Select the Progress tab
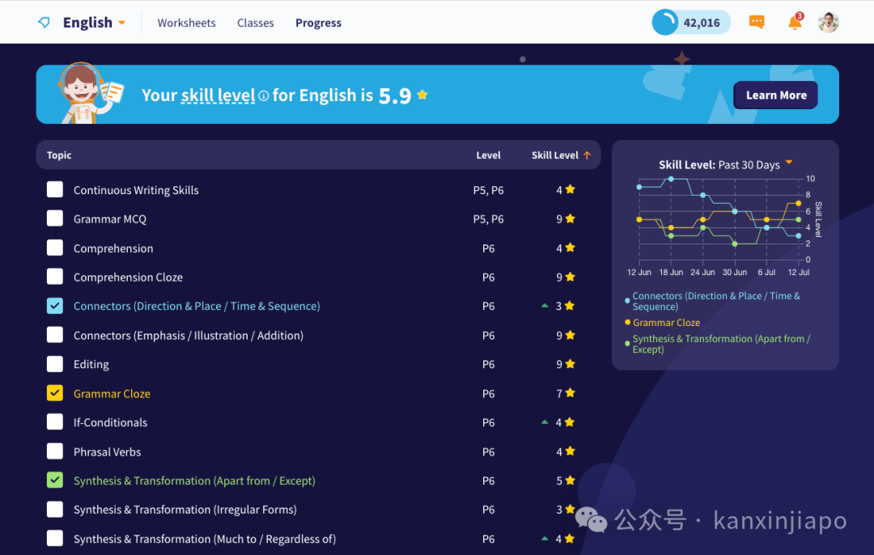 click(318, 23)
